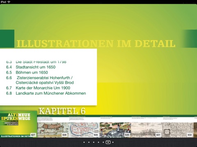Go to section 6.5 Böhmen um 1650
Image resolution: width=197 pixels, height=147 pixels.
pos(27,72)
